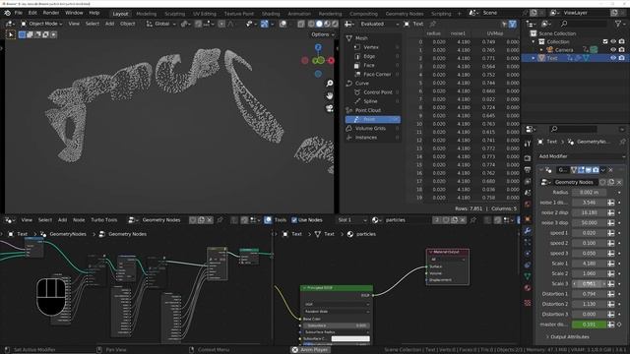Click the Radius value field
The width and height of the screenshot is (630, 354).
pos(589,193)
